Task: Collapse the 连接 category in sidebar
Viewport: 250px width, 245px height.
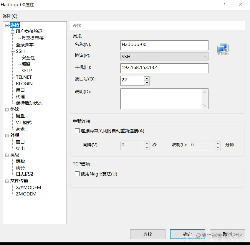Action: [7, 25]
